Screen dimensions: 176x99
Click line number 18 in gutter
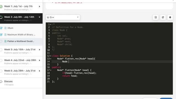click(48, 73)
